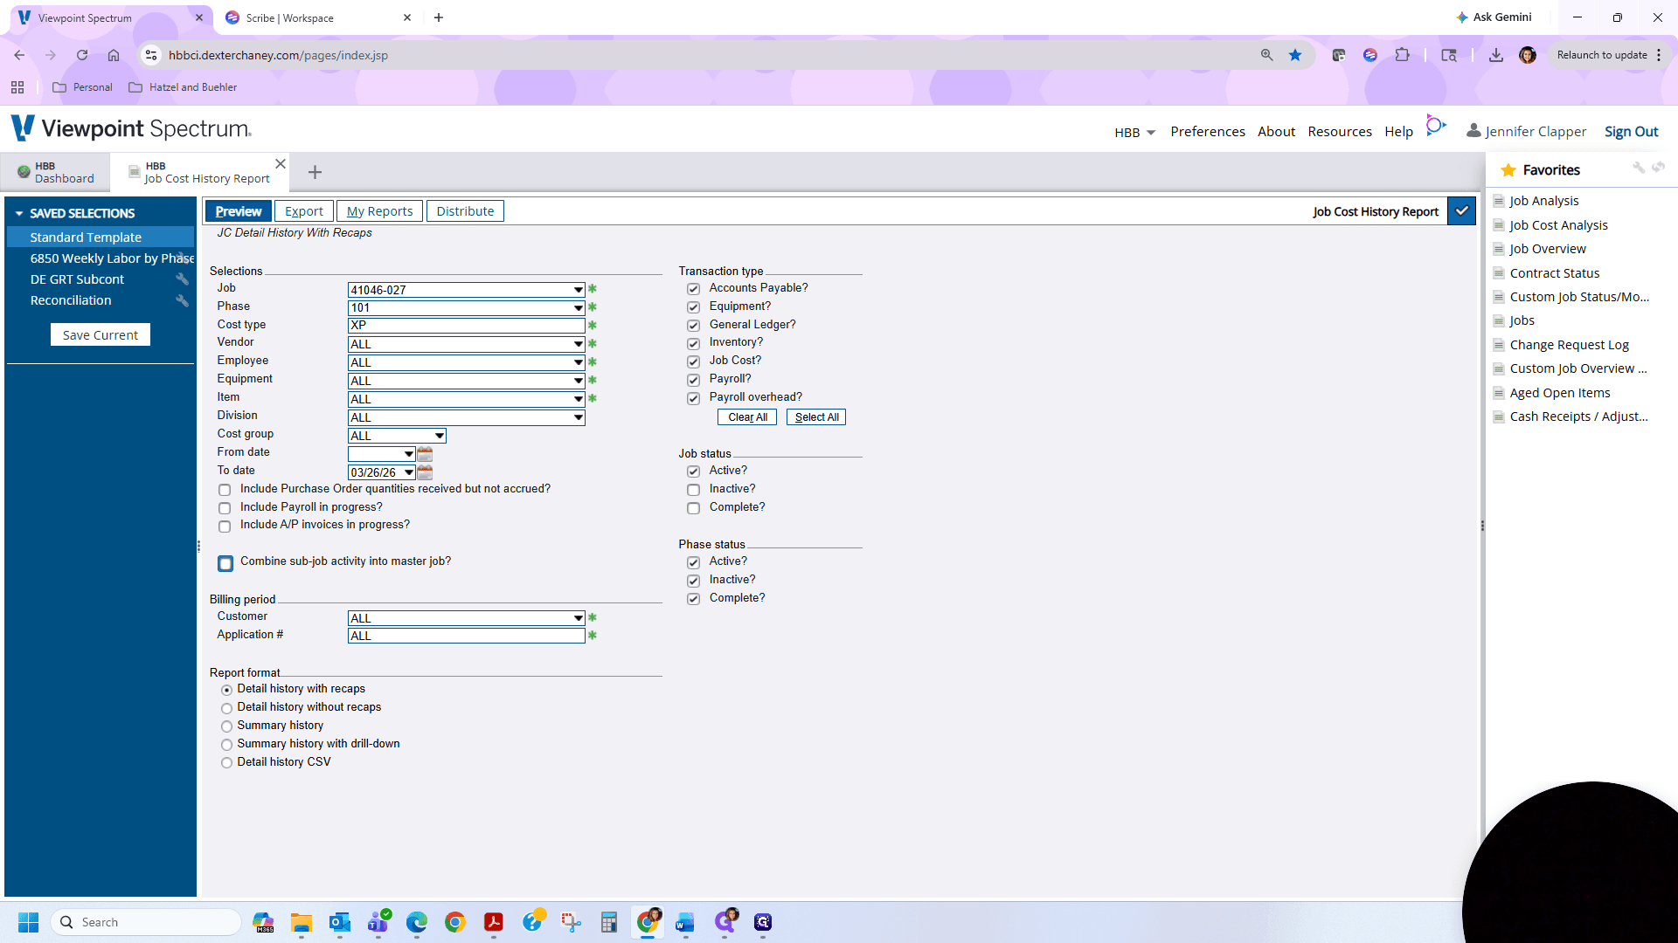The height and width of the screenshot is (943, 1678).
Task: Click the wrench icon beside DE GRT Subcont
Action: click(x=182, y=279)
